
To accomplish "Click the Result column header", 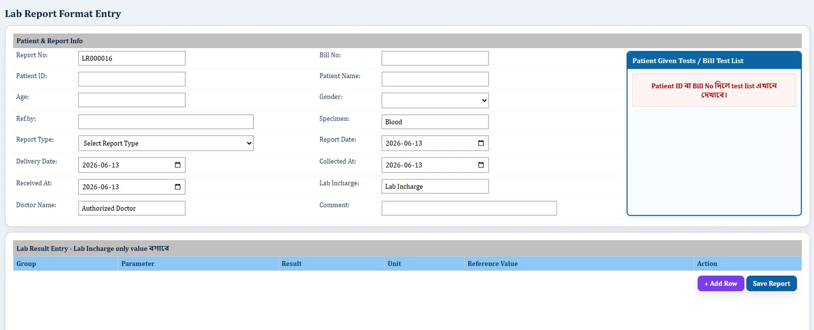I will click(x=331, y=263).
